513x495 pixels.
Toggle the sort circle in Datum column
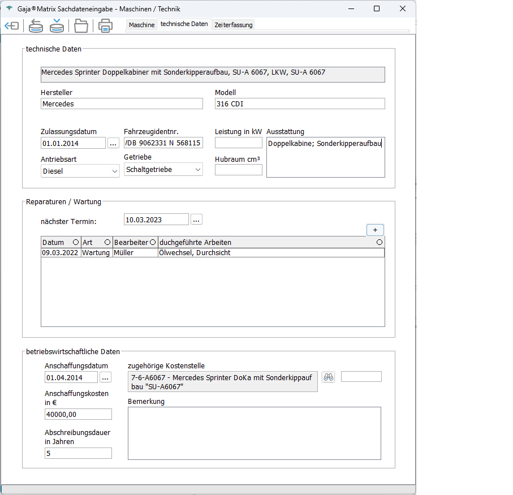coord(76,242)
